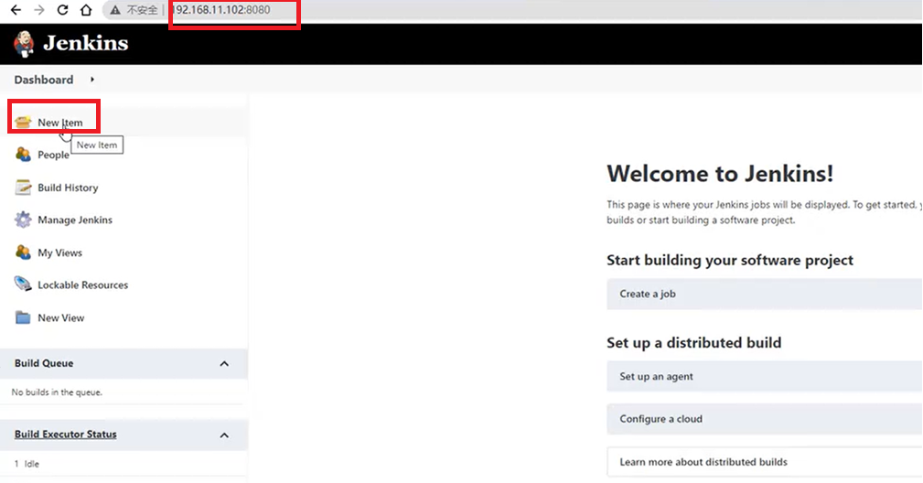Viewport: 923px width, 483px height.
Task: Open My Views sidebar link
Action: (60, 253)
